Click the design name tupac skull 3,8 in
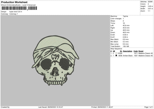 coord(16,12)
